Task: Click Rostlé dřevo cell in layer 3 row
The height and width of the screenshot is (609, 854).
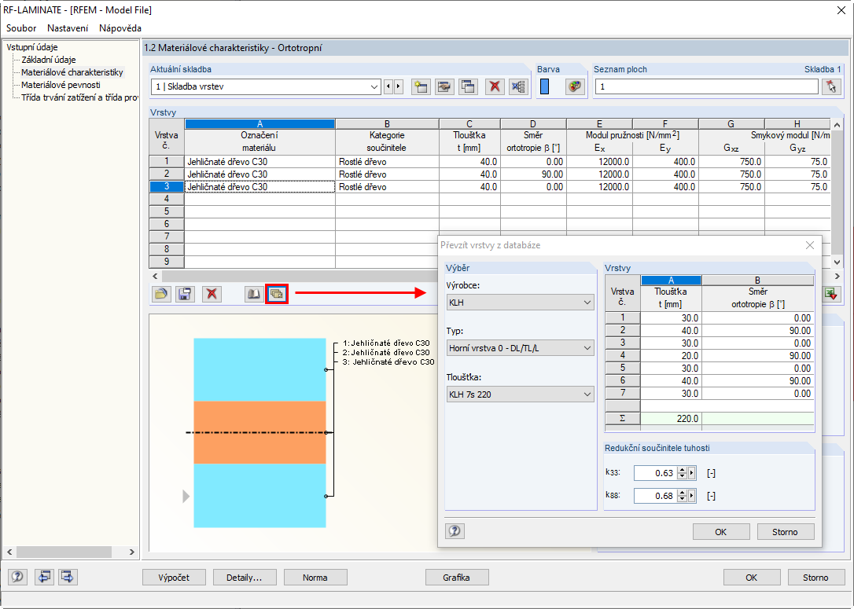Action: [x=387, y=187]
